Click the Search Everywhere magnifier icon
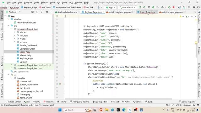 pyautogui.click(x=189, y=7)
